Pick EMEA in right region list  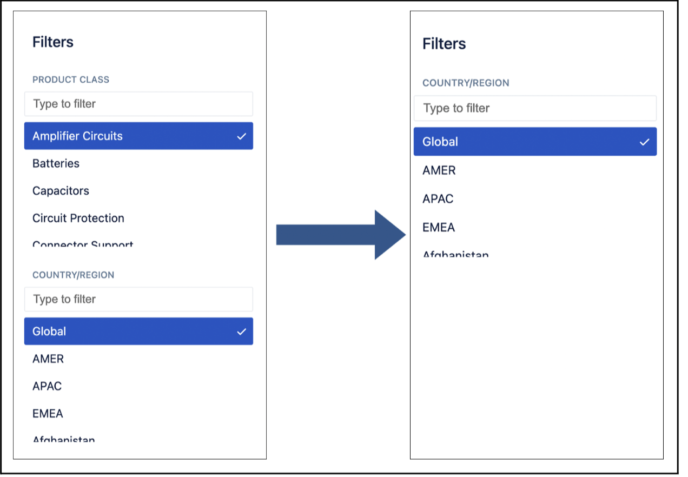pos(439,228)
